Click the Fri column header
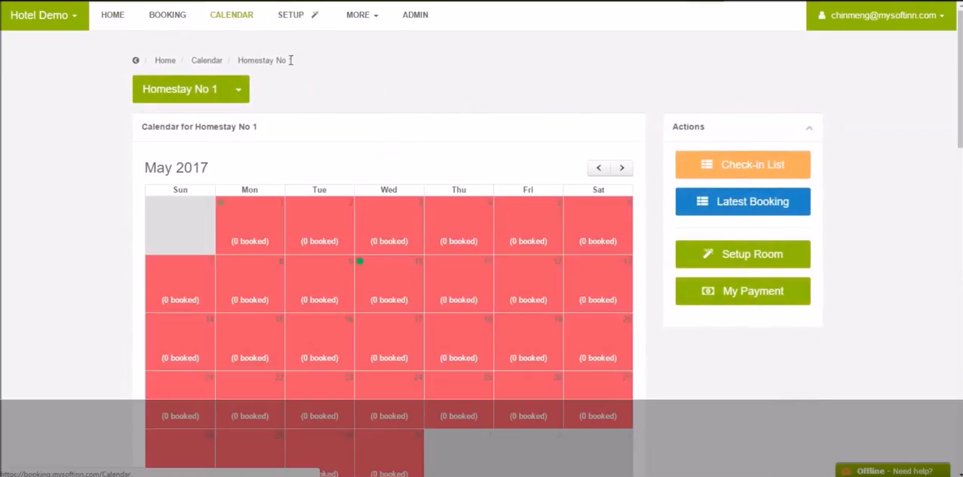 tap(528, 190)
